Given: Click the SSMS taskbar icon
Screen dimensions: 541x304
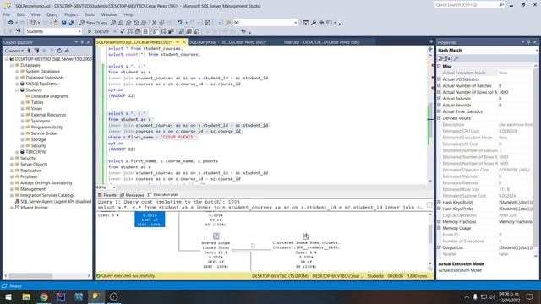Looking at the screenshot, I should point(96,296).
